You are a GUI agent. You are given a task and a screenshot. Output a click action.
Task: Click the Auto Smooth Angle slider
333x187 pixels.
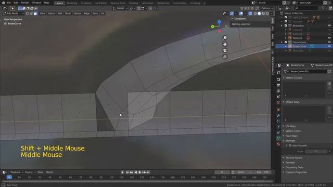tap(316, 151)
